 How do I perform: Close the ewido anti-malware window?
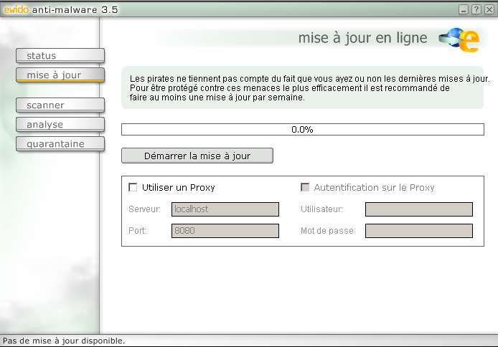489,9
